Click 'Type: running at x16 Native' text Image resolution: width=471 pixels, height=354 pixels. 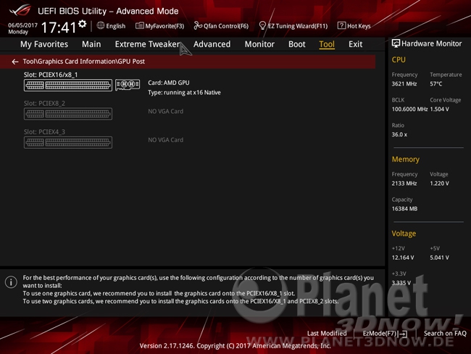click(x=184, y=93)
